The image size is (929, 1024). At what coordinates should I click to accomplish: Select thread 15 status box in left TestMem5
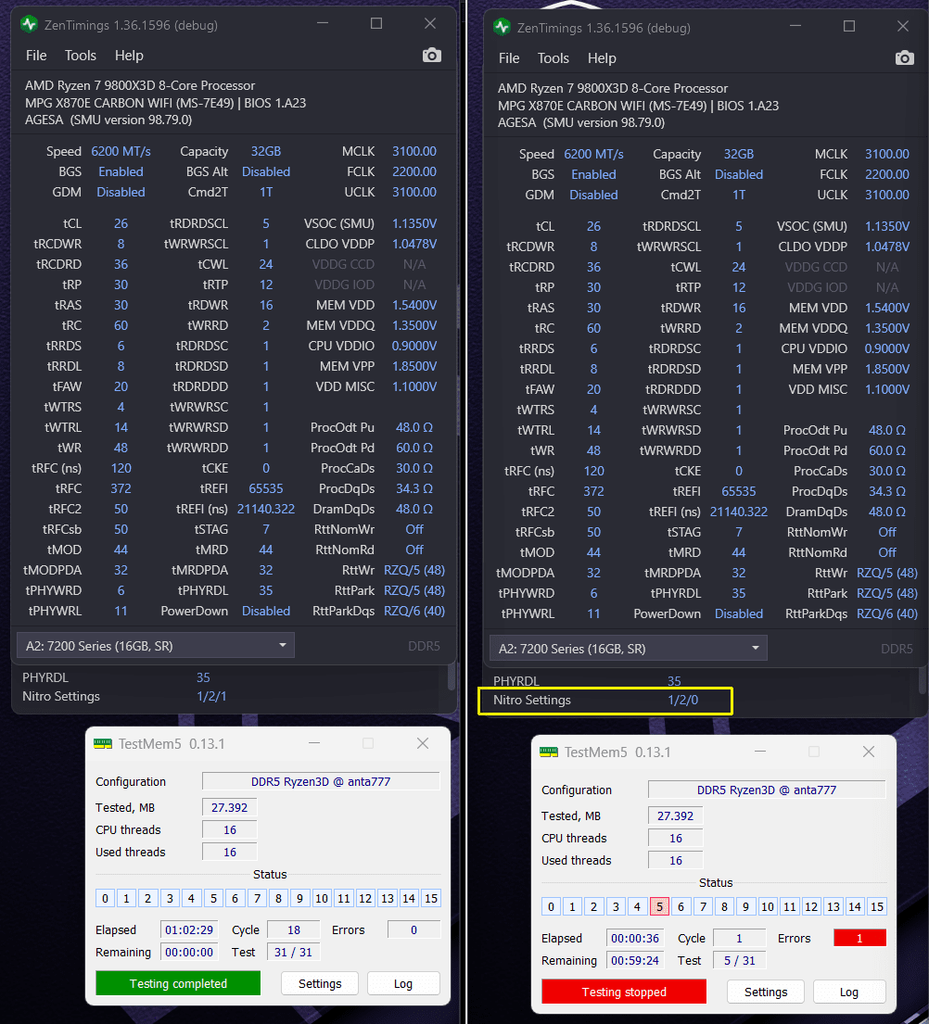tap(431, 898)
